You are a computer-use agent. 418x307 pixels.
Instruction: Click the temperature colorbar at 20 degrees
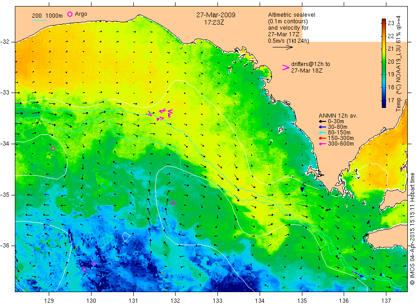click(384, 62)
